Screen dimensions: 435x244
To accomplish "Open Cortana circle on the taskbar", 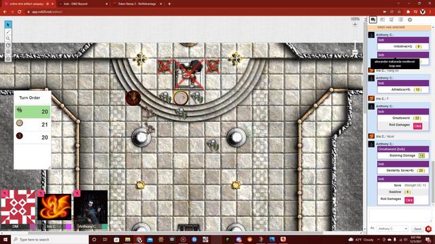I will [x=94, y=239].
